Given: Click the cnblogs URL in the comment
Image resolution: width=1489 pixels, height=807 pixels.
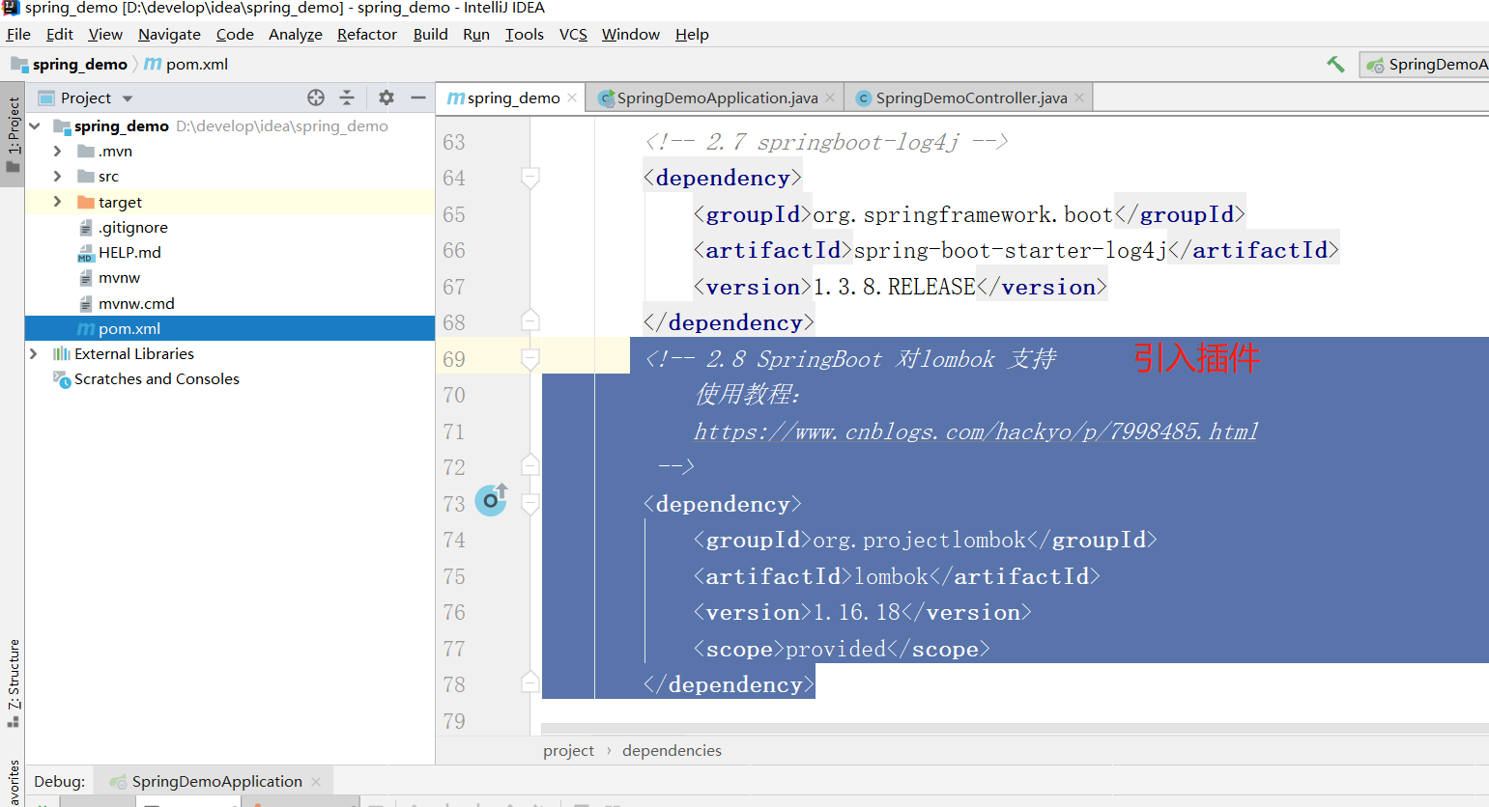Looking at the screenshot, I should click(x=976, y=431).
